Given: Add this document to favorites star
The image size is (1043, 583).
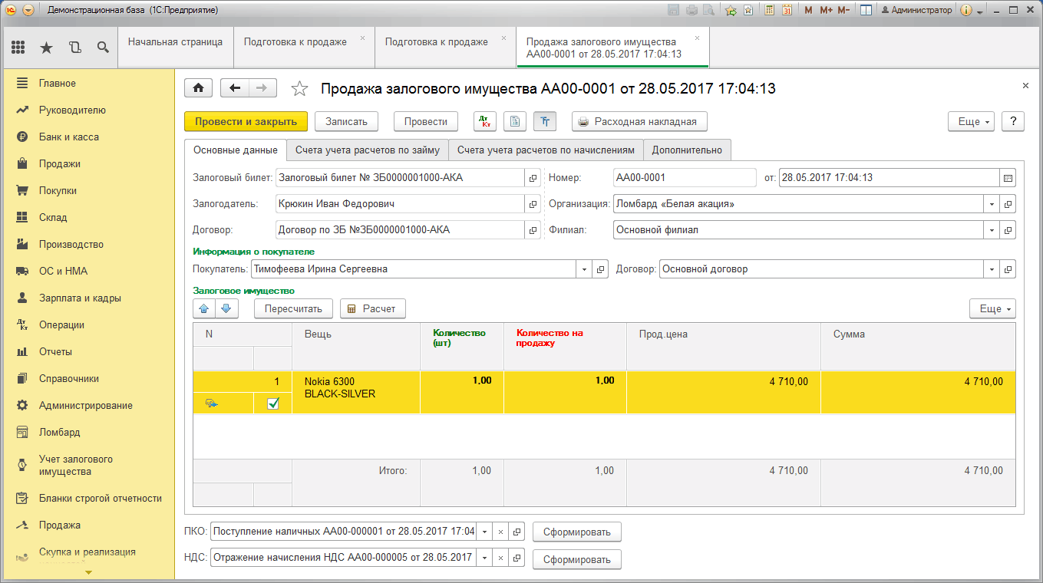Looking at the screenshot, I should pos(299,89).
